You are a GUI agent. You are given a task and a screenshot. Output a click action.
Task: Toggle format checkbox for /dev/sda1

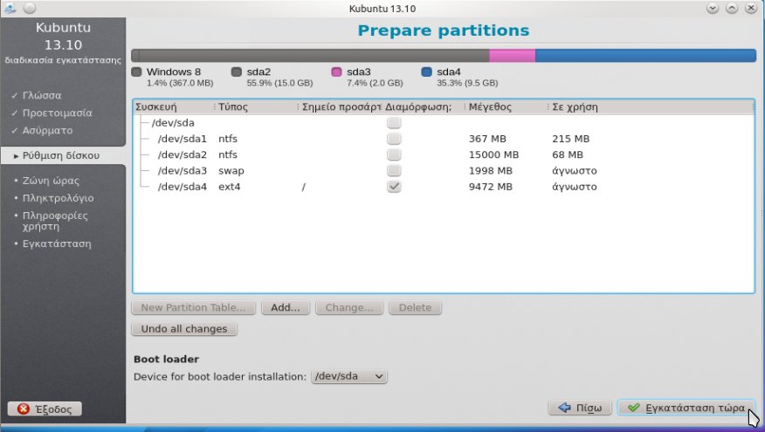point(394,139)
